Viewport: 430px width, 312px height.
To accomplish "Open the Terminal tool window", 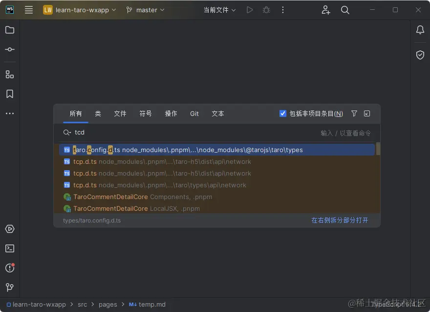I will (x=10, y=248).
